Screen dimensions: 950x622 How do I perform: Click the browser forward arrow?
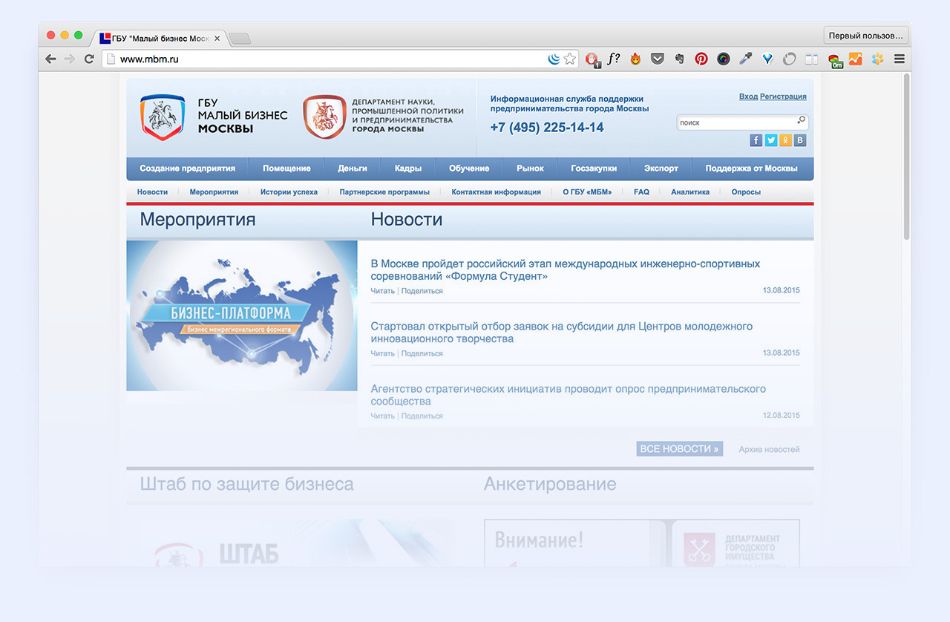(x=70, y=59)
